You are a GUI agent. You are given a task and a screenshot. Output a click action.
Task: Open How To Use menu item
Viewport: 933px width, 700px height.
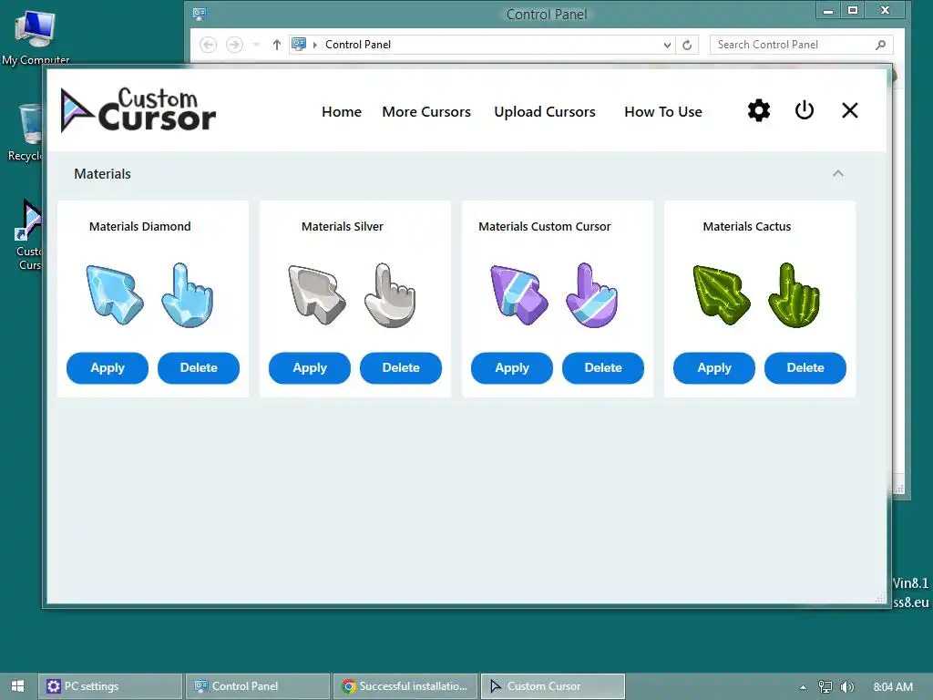click(663, 112)
